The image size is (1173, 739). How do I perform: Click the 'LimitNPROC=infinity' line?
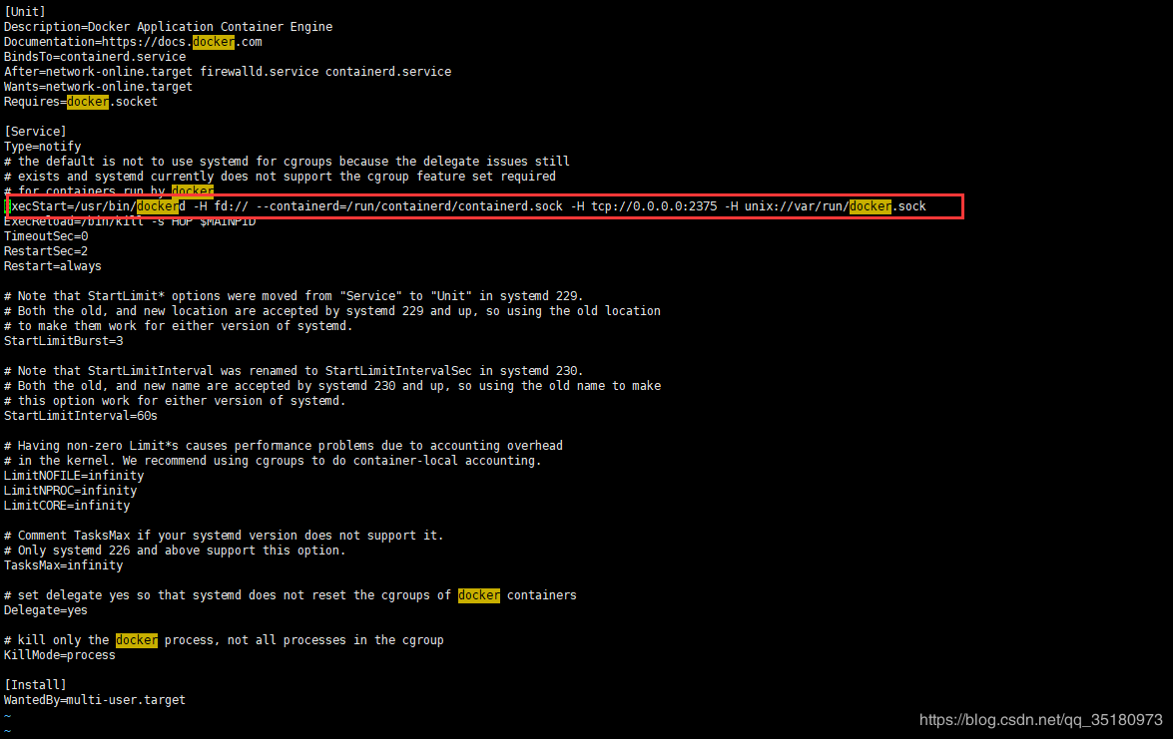pyautogui.click(x=70, y=491)
